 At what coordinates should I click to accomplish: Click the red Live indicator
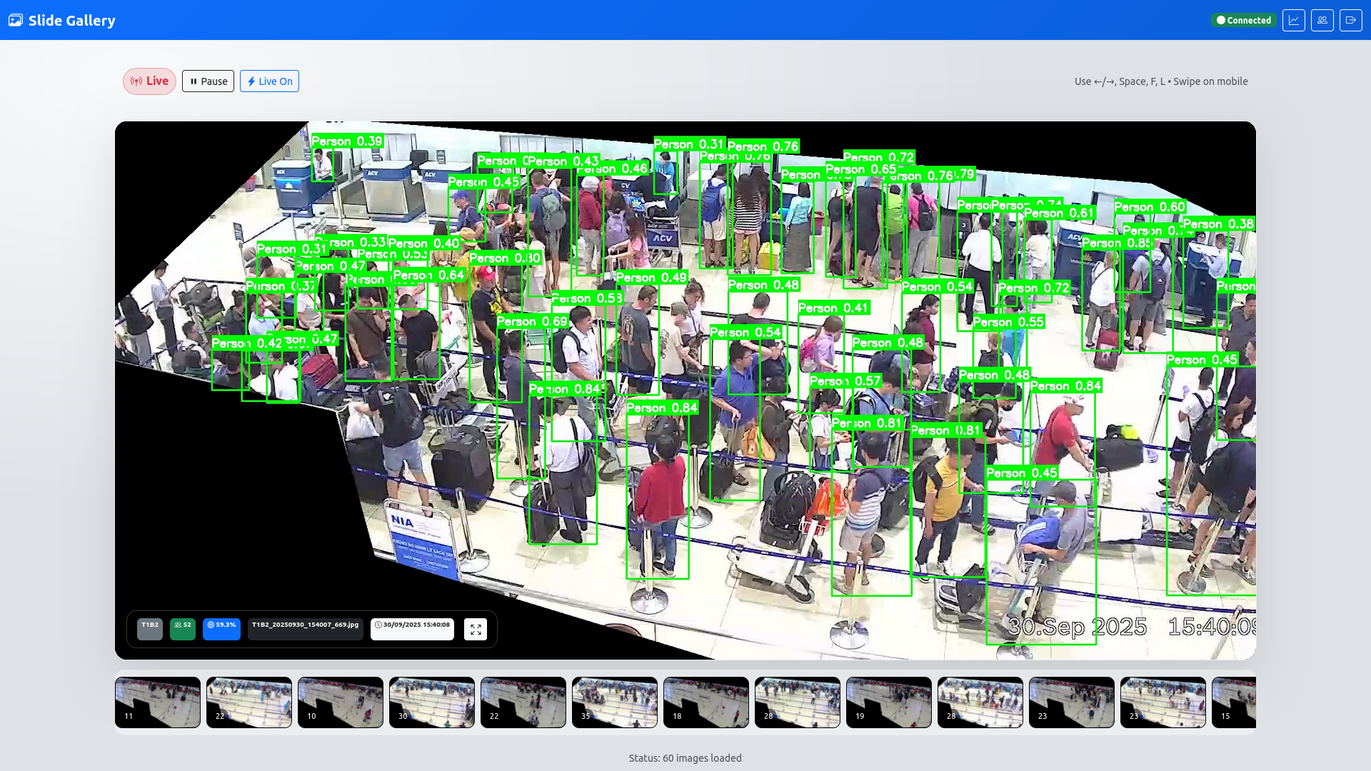[149, 81]
